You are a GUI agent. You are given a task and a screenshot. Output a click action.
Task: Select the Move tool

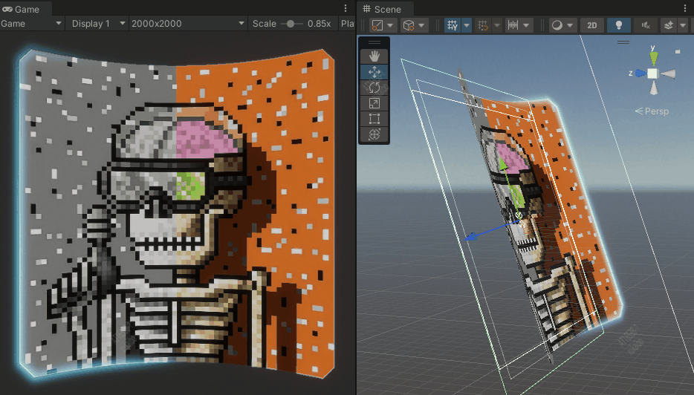tap(374, 72)
